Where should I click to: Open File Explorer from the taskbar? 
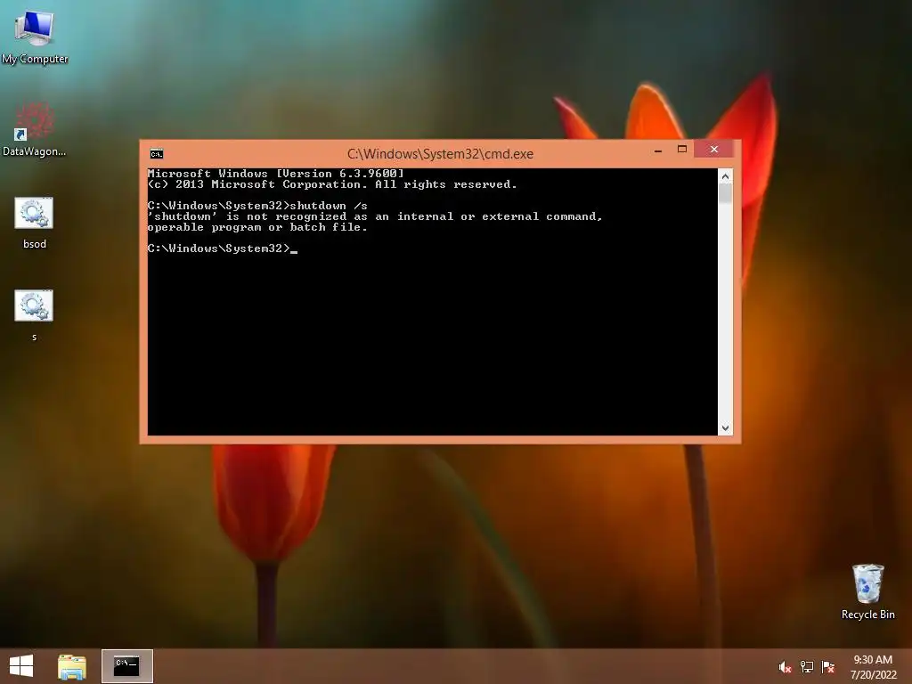(x=72, y=666)
